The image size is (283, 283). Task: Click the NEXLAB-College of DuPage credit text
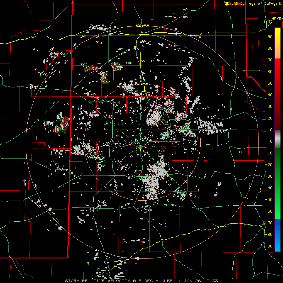[x=253, y=3]
